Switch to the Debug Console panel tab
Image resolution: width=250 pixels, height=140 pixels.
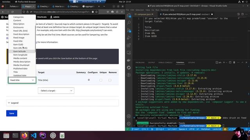point(165,63)
